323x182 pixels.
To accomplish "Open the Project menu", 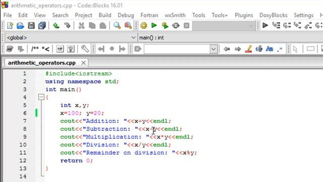I will click(83, 15).
